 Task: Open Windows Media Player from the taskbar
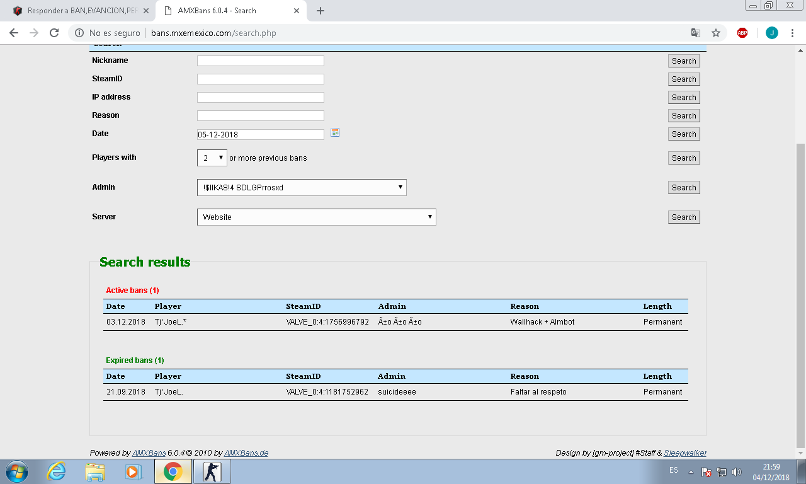[132, 471]
